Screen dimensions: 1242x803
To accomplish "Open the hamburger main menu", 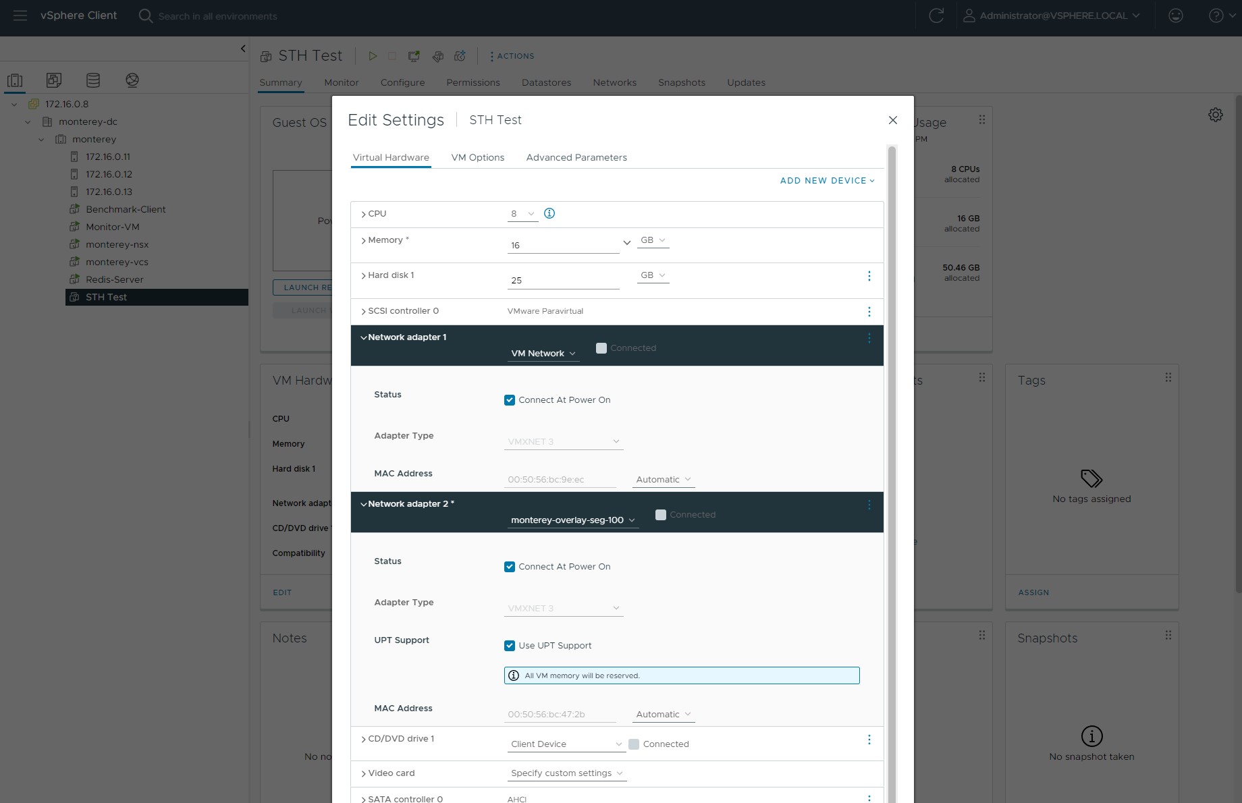I will click(x=20, y=16).
